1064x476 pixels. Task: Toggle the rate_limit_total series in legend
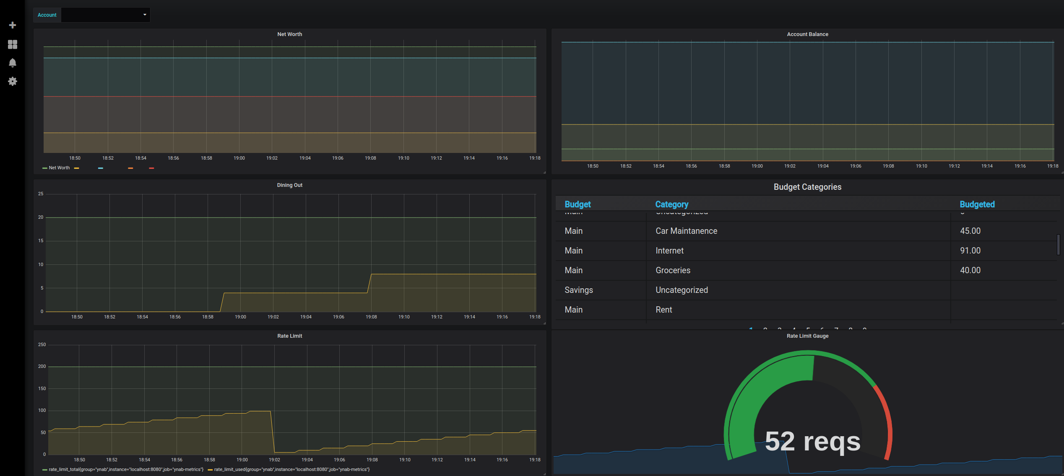[x=126, y=470]
